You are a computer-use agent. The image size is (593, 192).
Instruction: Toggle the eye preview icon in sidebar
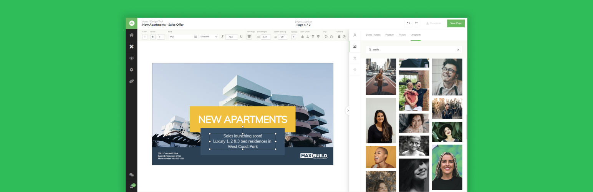131,58
